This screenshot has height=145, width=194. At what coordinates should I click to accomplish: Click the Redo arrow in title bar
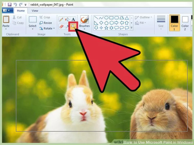pos(20,4)
